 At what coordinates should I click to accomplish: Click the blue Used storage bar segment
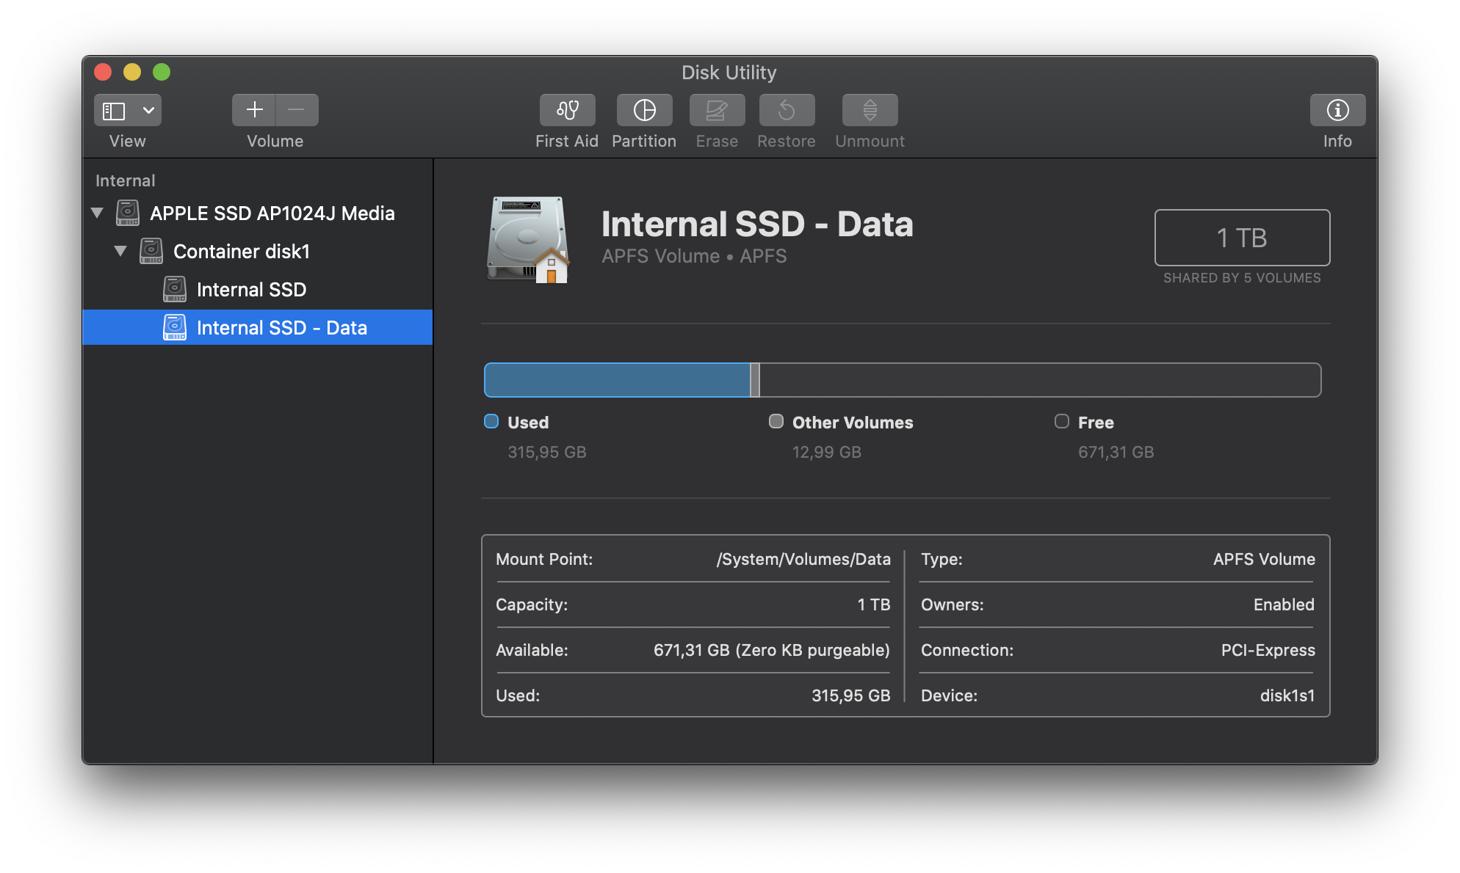617,380
